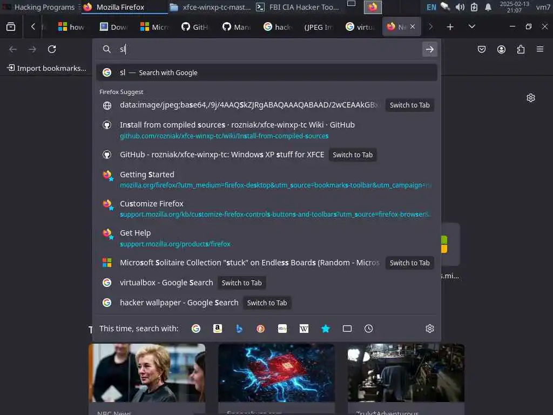
Task: Switch to the 'Dow' download tab
Action: (x=113, y=27)
